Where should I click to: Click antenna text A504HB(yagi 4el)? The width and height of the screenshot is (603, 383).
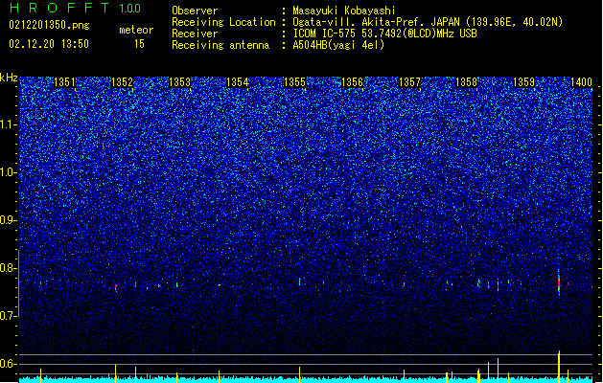point(338,45)
